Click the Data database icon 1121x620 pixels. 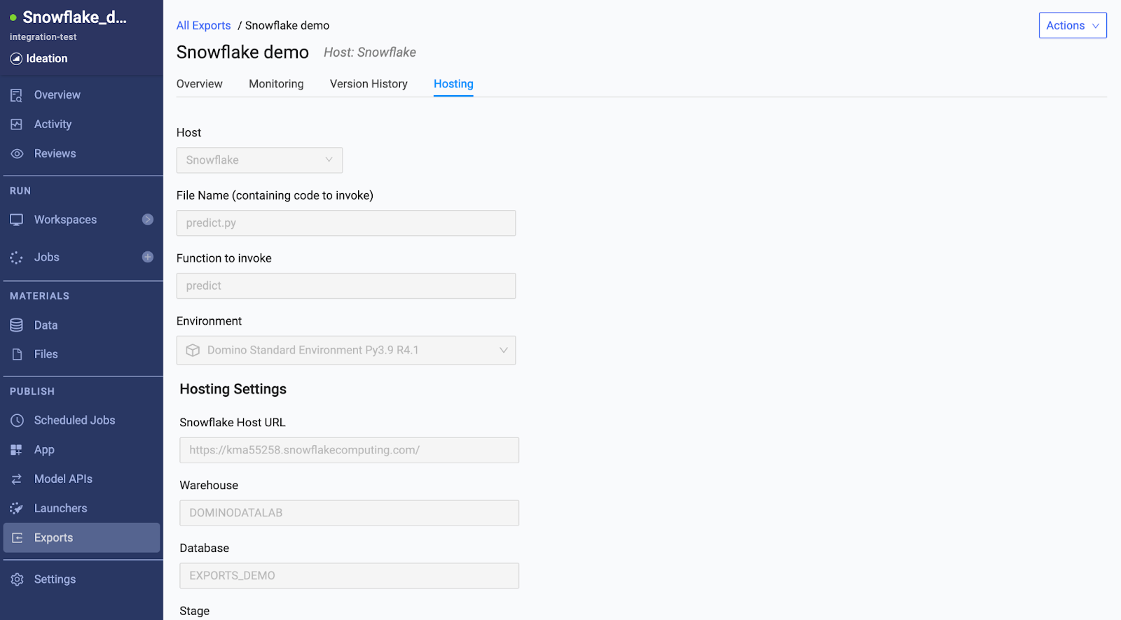[x=17, y=325]
